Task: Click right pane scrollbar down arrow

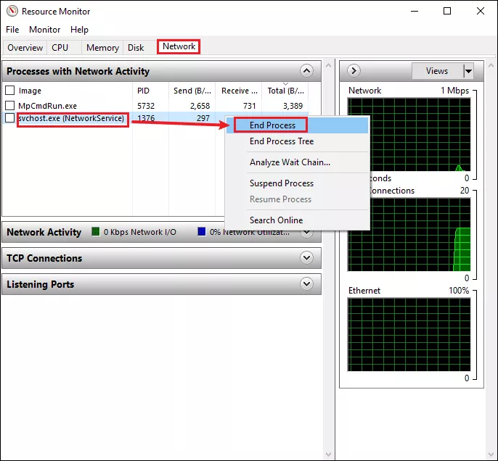Action: point(491,454)
